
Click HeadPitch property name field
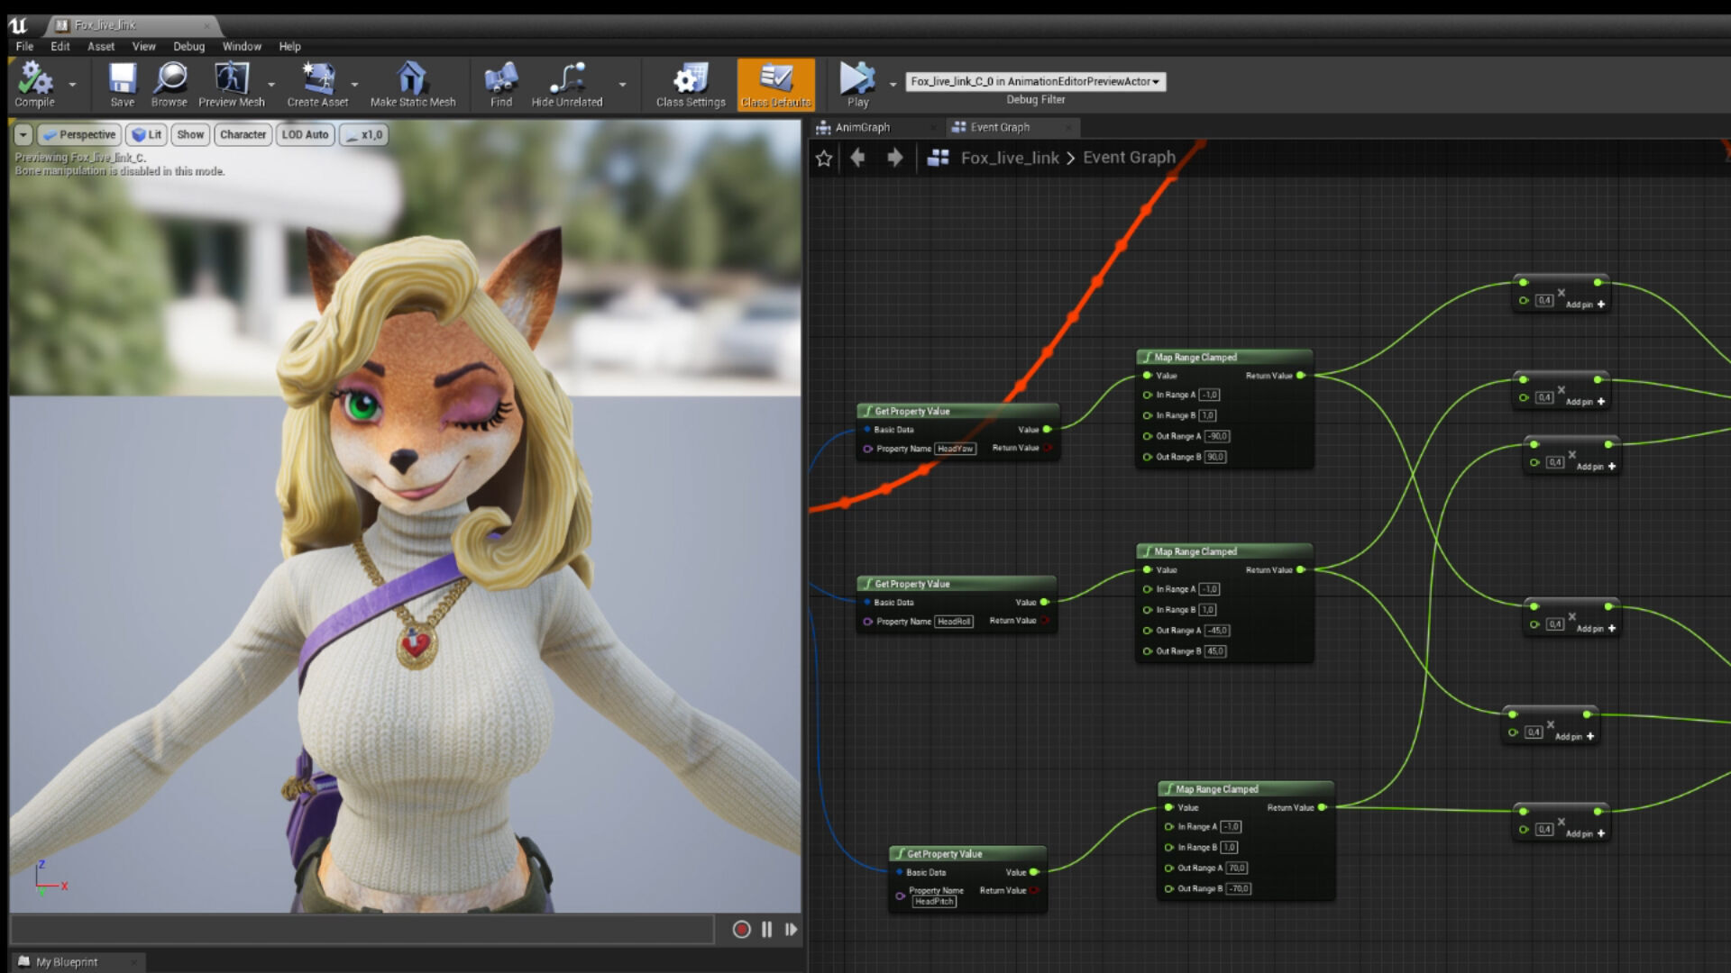[934, 901]
